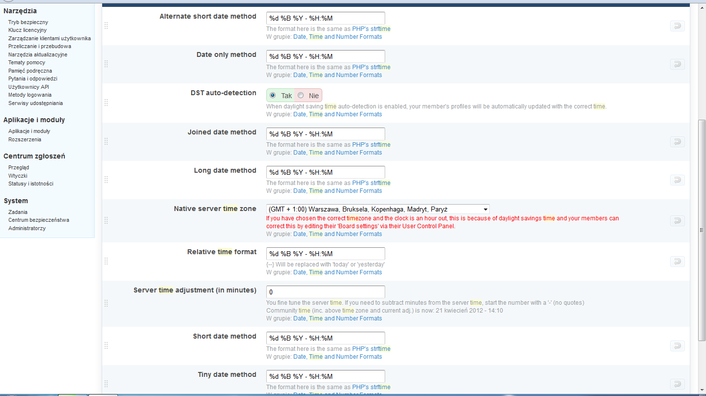Click drag handle beside Long date method
706x396 pixels.
pos(106,180)
